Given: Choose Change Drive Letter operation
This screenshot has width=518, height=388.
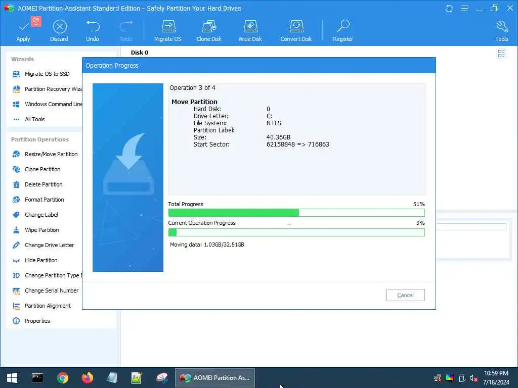Looking at the screenshot, I should click(44, 245).
